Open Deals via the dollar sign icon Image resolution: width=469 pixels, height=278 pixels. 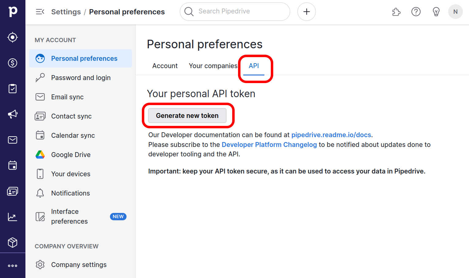(13, 63)
